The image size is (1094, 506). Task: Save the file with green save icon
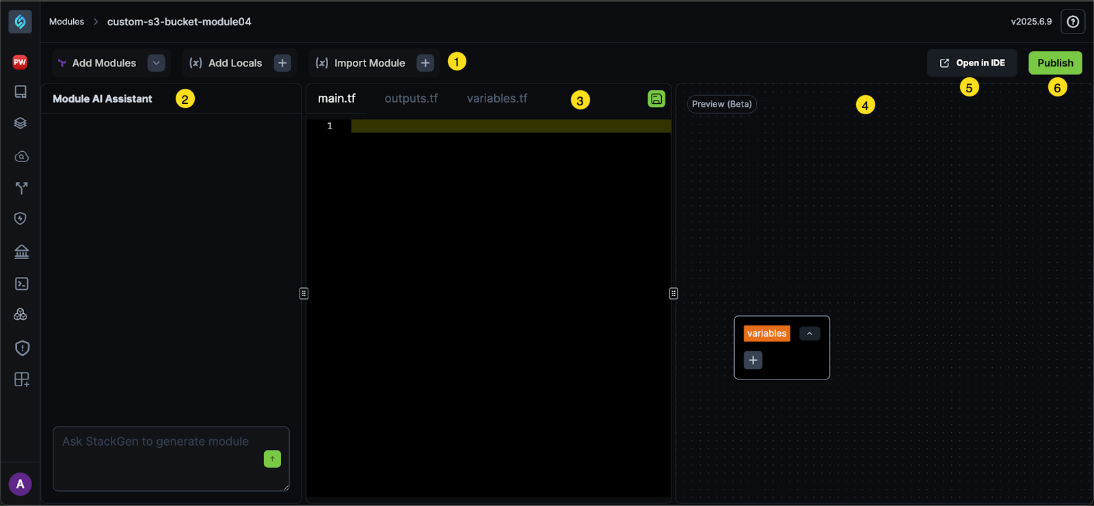click(x=656, y=99)
